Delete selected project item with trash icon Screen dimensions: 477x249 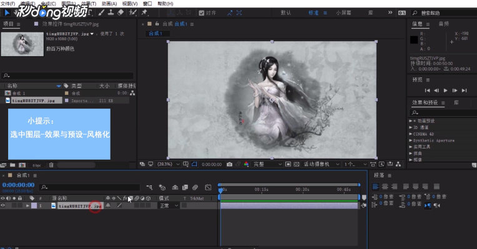coord(51,165)
